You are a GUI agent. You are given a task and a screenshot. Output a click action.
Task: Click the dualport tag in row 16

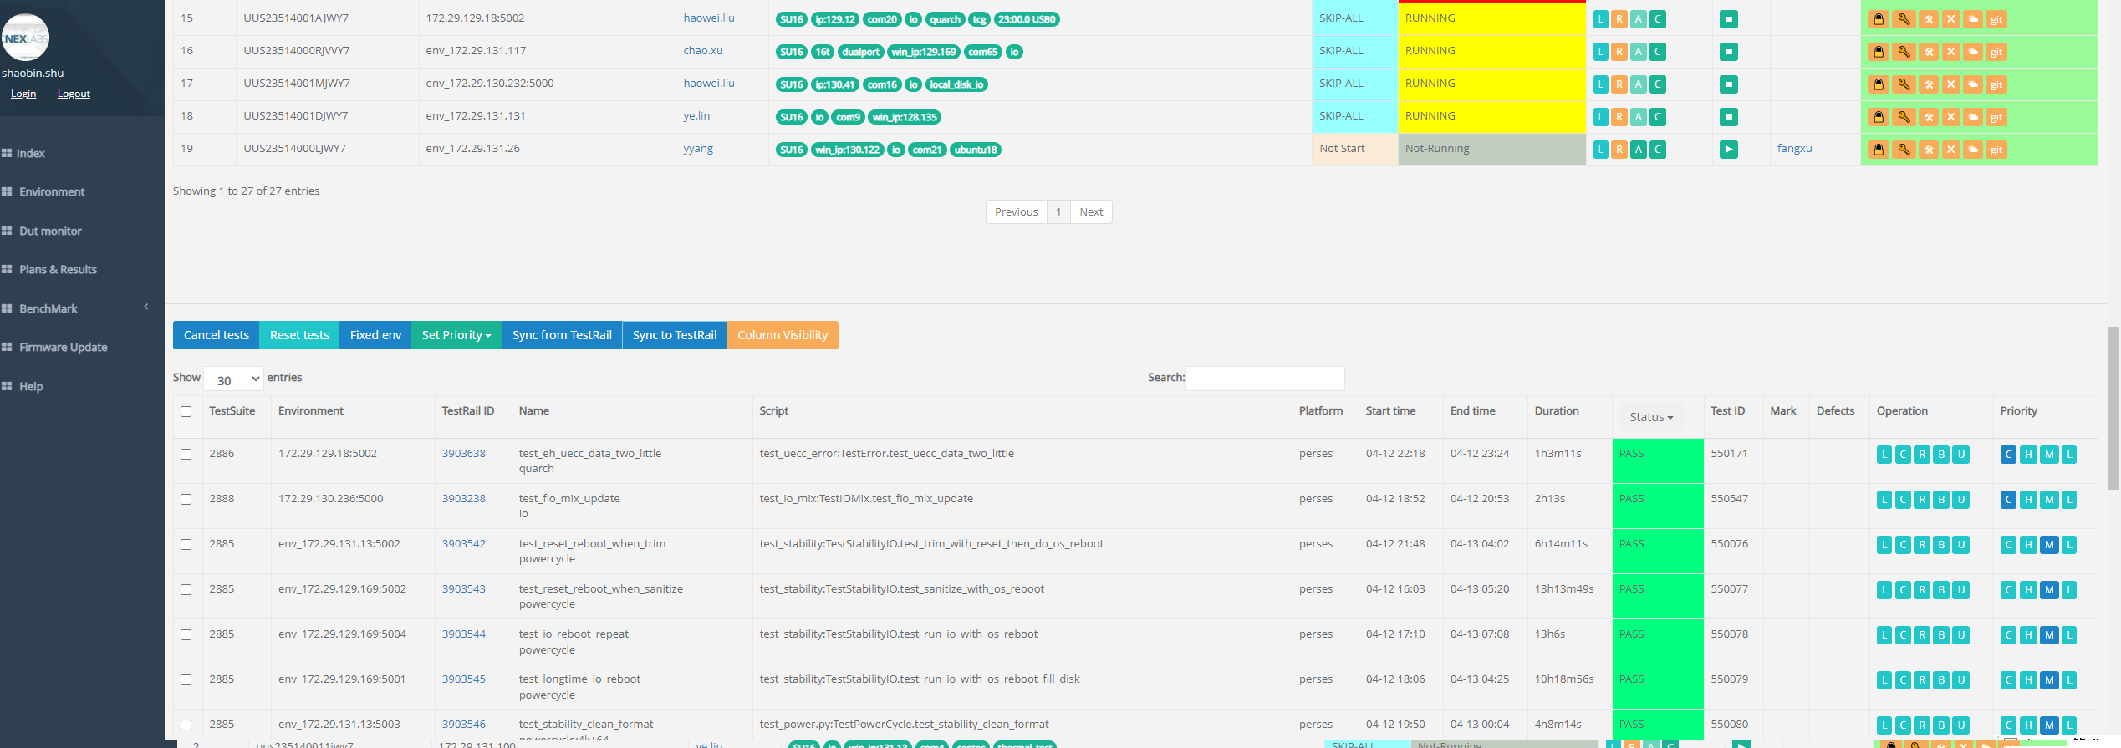(x=860, y=52)
